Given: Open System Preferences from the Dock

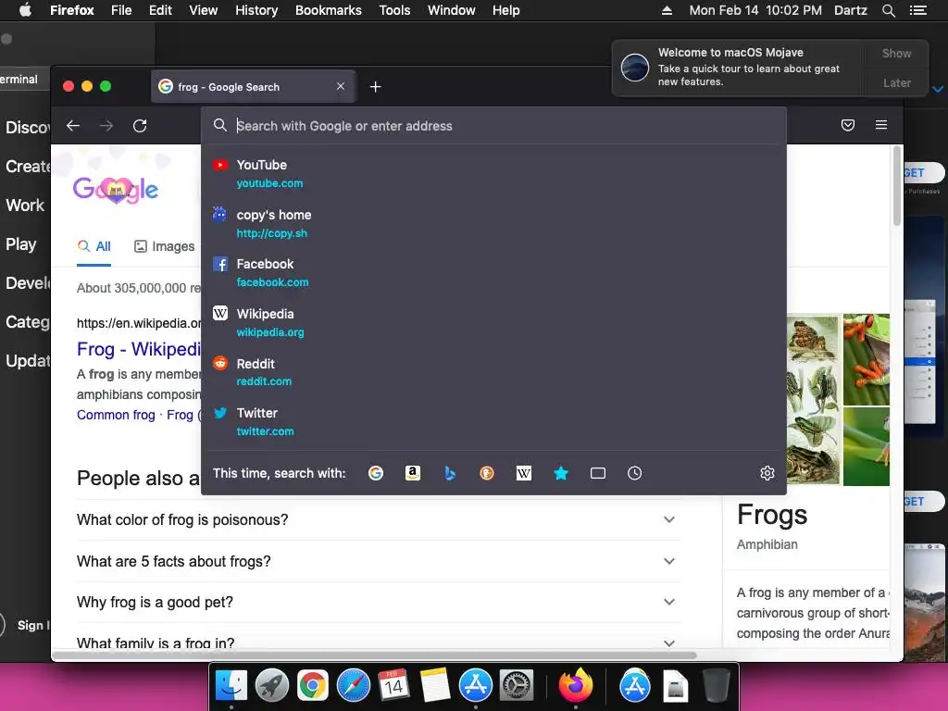Looking at the screenshot, I should [517, 686].
